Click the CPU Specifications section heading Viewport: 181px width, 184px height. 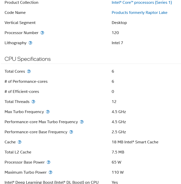coord(28,59)
